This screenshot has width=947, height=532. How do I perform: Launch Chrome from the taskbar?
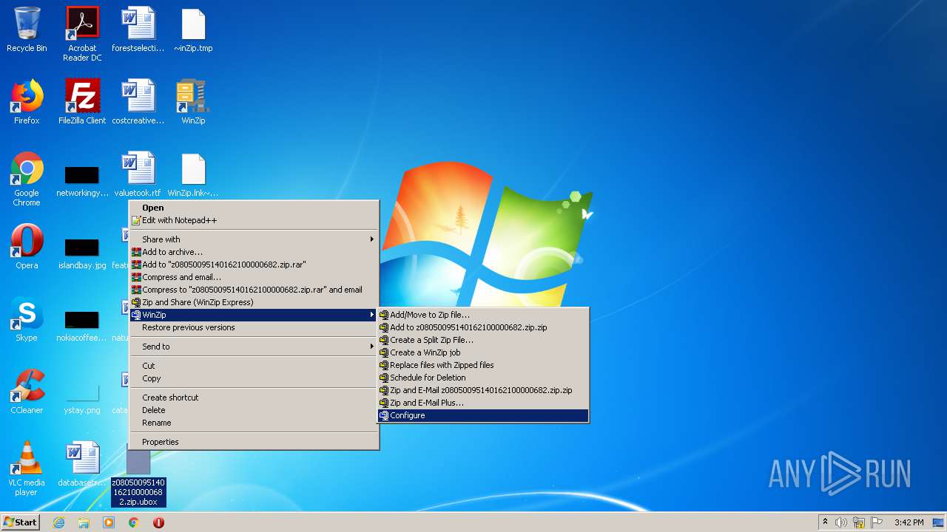[134, 522]
